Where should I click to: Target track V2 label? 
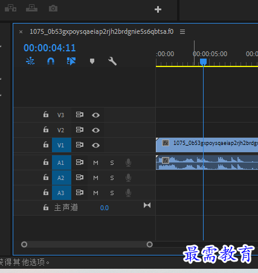[60, 130]
